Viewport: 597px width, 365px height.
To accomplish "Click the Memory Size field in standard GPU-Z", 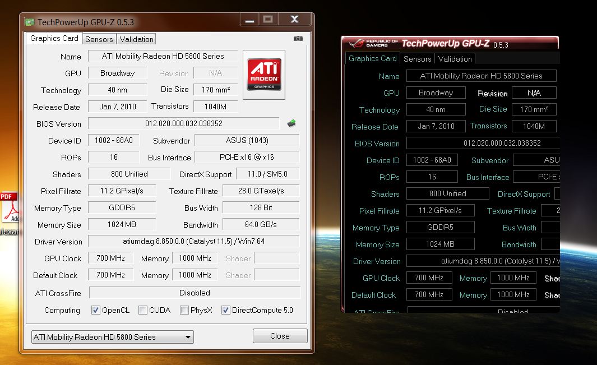I will tap(122, 224).
